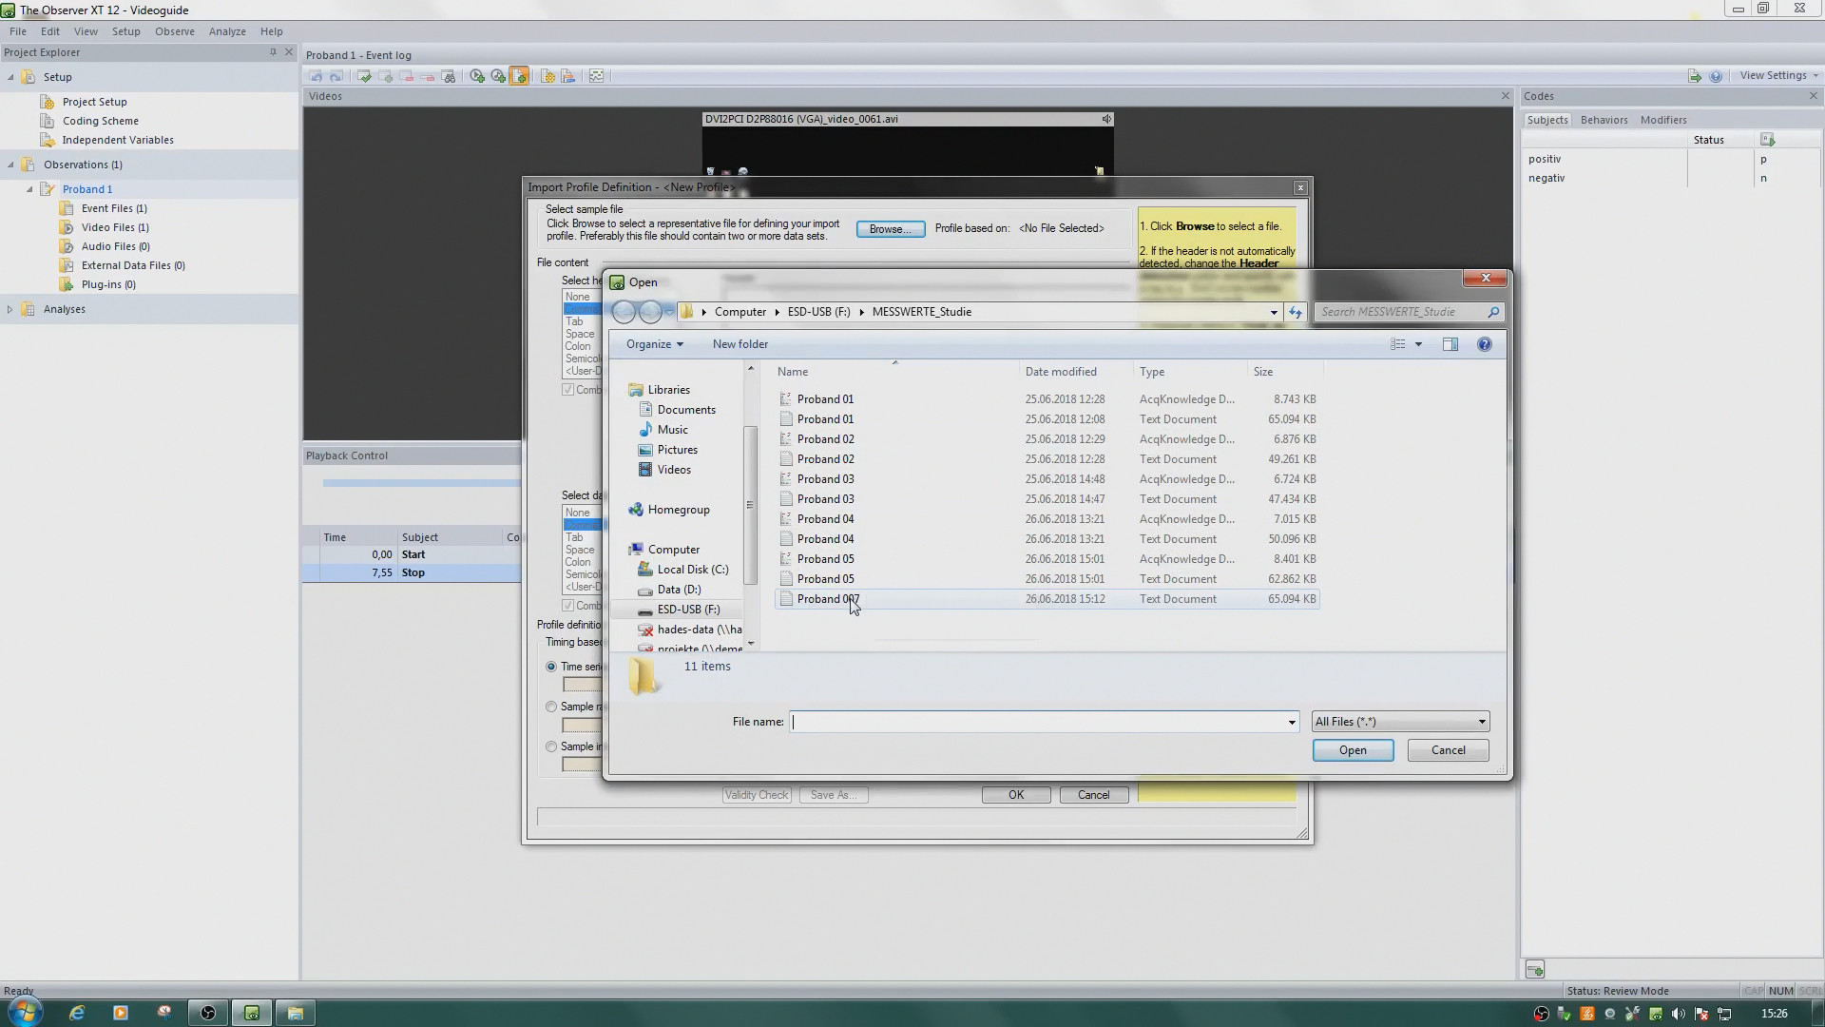Click the add icon at the bottom of the Codes panel
1825x1027 pixels.
point(1534,969)
